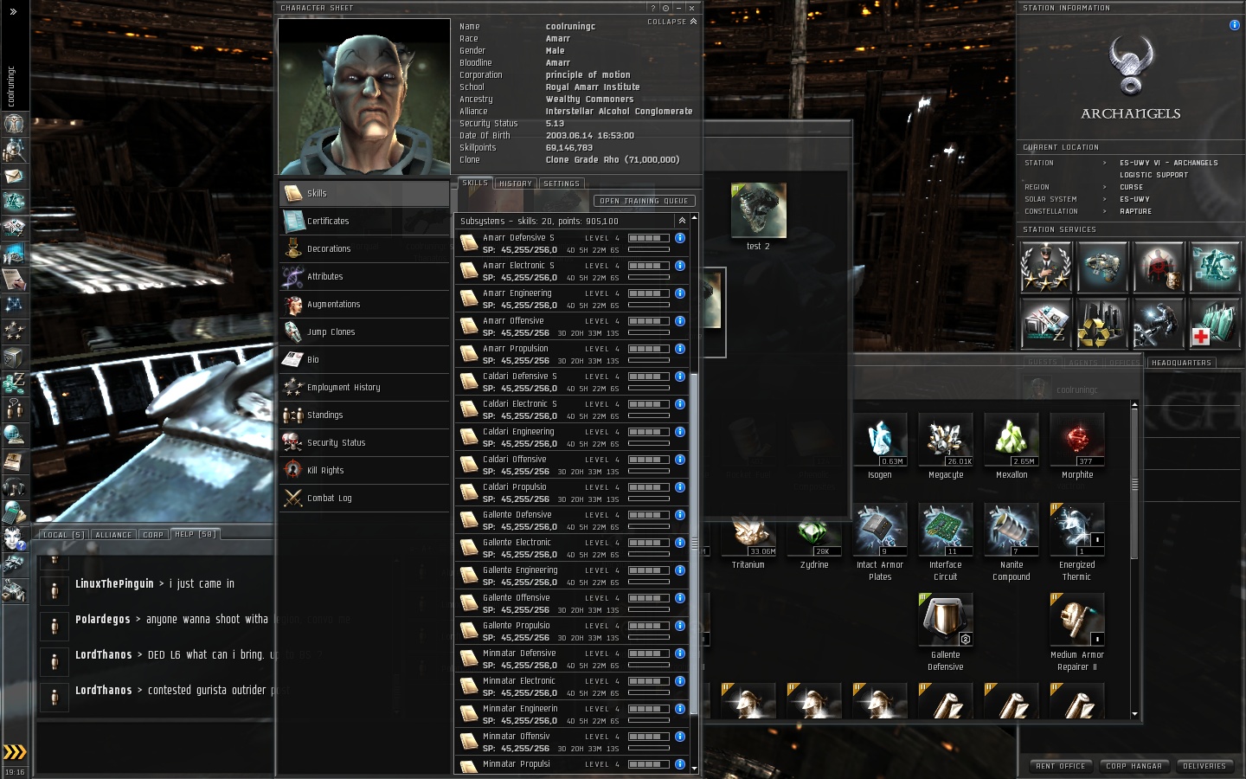The width and height of the screenshot is (1246, 779).
Task: Show info for Amarr Defensive skill
Action: 680,238
